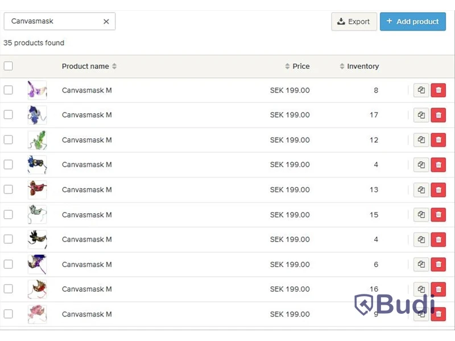
Task: Select checkbox of row with inventory 13
Action: (8, 189)
